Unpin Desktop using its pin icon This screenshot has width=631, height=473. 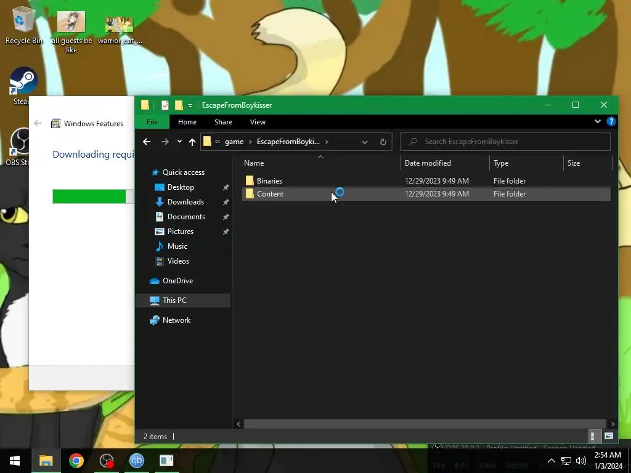(x=226, y=187)
